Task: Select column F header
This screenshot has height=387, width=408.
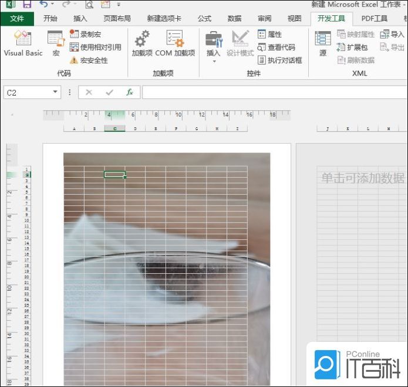Action: (176, 128)
